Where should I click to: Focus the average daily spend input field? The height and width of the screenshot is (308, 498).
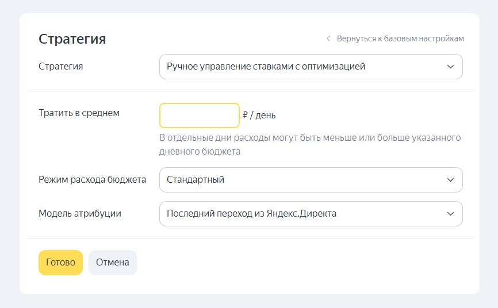199,115
